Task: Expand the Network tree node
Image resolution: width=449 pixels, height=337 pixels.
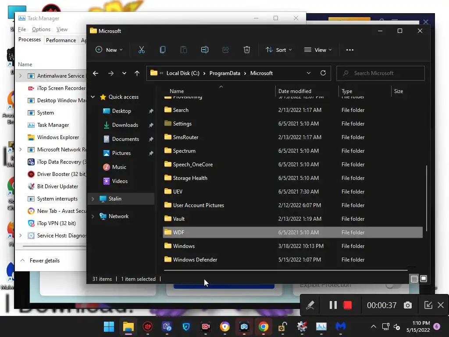Action: (93, 216)
